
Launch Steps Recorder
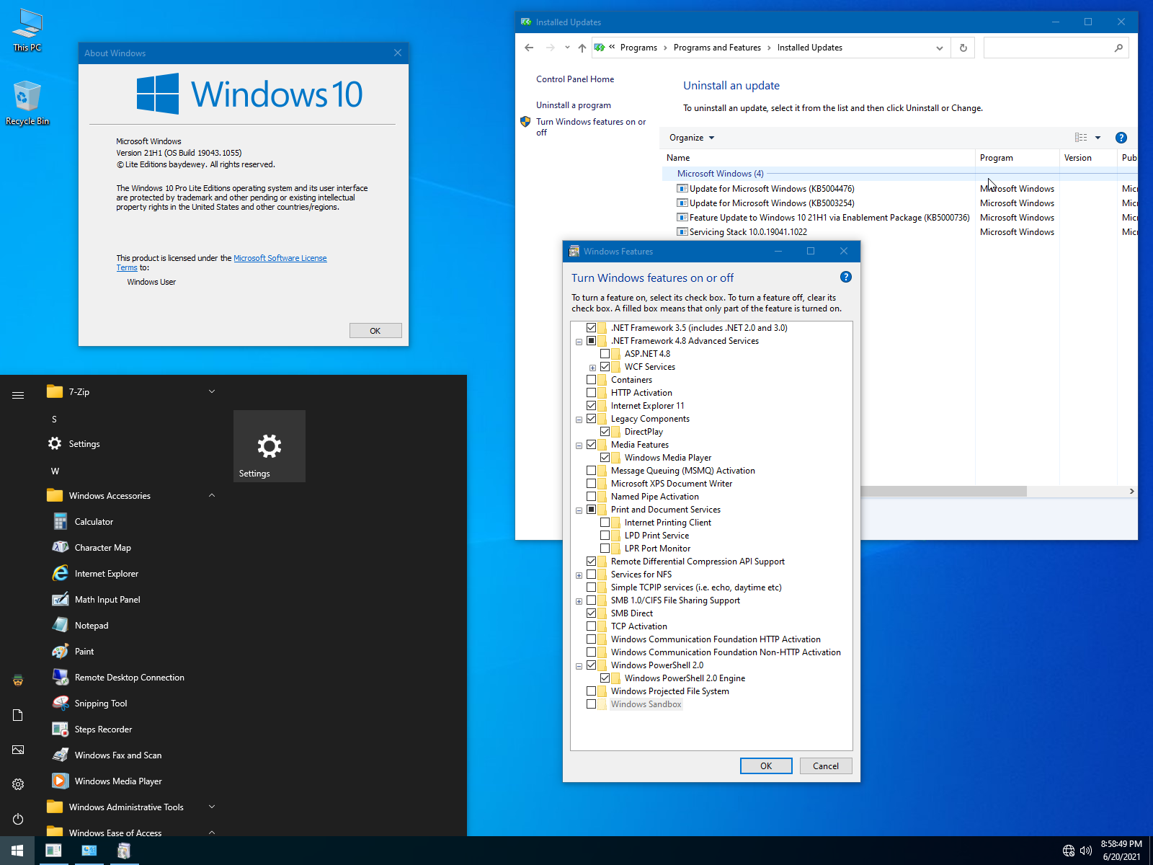[103, 729]
